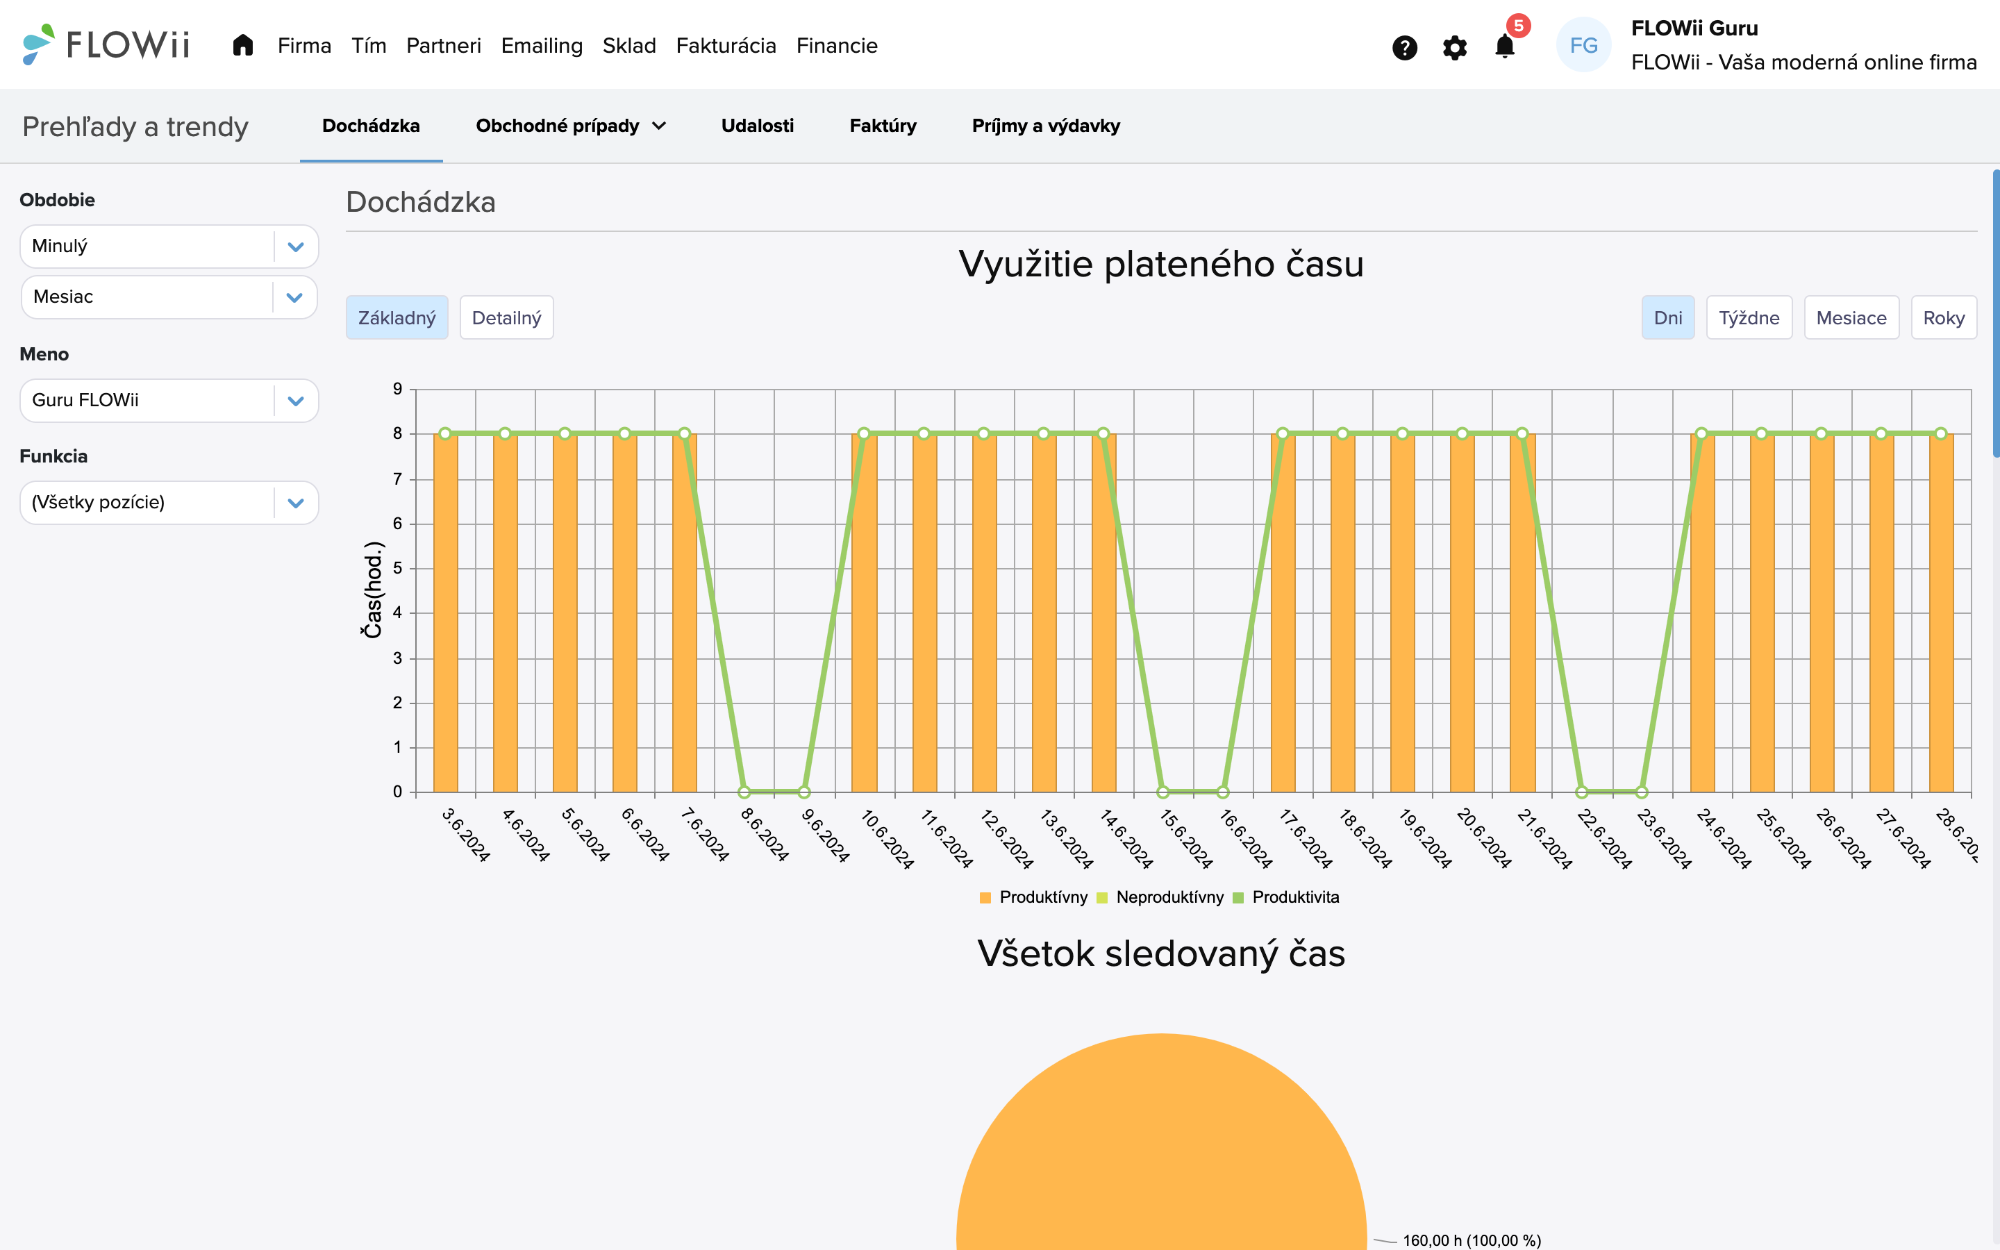
Task: Open the Partneri menu
Action: (444, 45)
